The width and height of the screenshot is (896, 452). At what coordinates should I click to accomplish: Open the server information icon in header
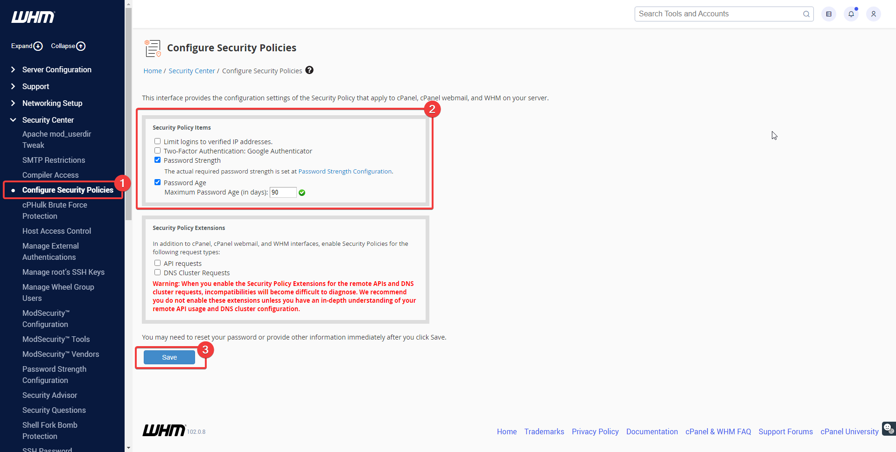(829, 14)
